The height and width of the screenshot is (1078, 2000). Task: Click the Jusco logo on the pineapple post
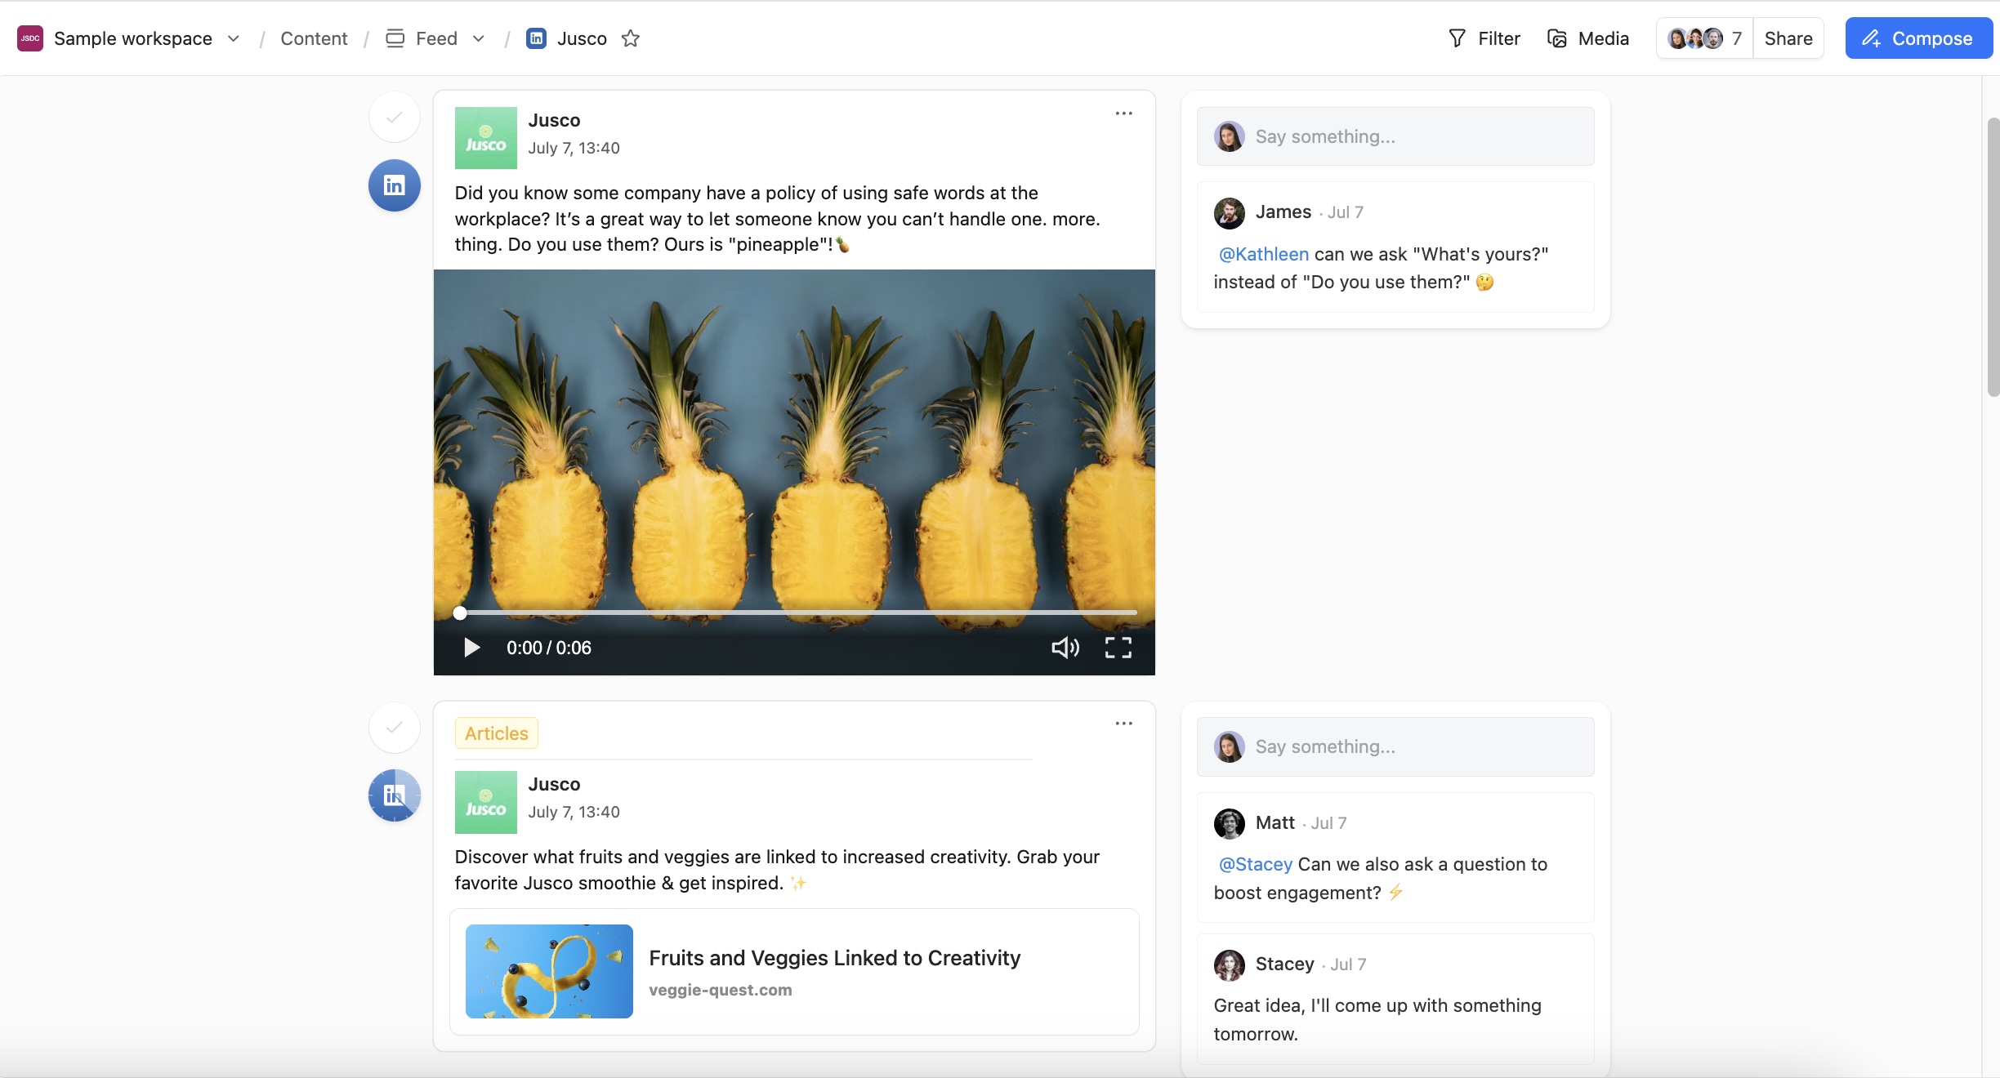click(x=486, y=138)
